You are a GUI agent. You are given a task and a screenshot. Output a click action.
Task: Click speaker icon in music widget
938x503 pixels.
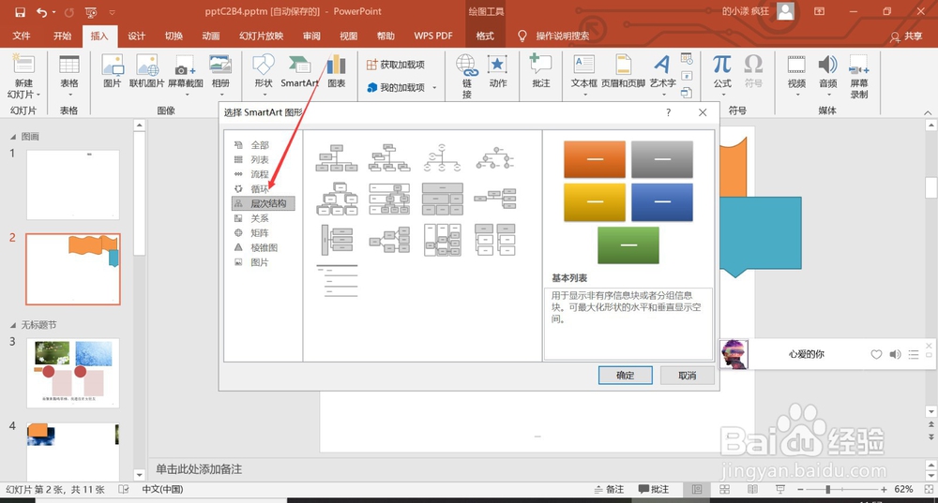(x=895, y=354)
